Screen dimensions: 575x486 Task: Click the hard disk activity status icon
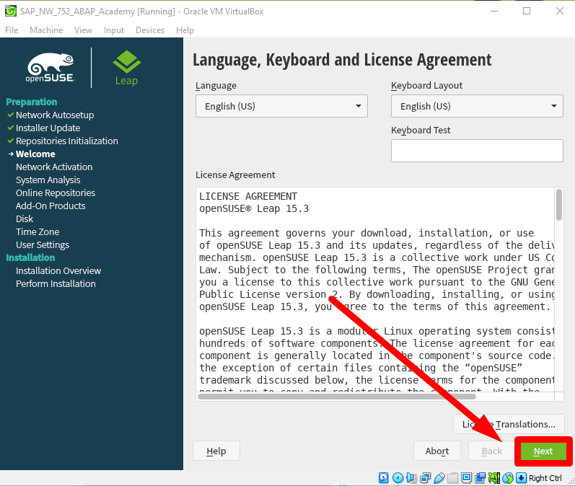point(384,478)
